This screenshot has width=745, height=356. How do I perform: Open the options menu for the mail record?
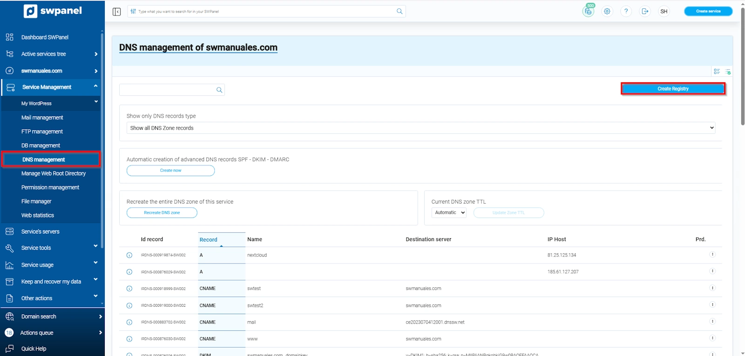pyautogui.click(x=712, y=321)
